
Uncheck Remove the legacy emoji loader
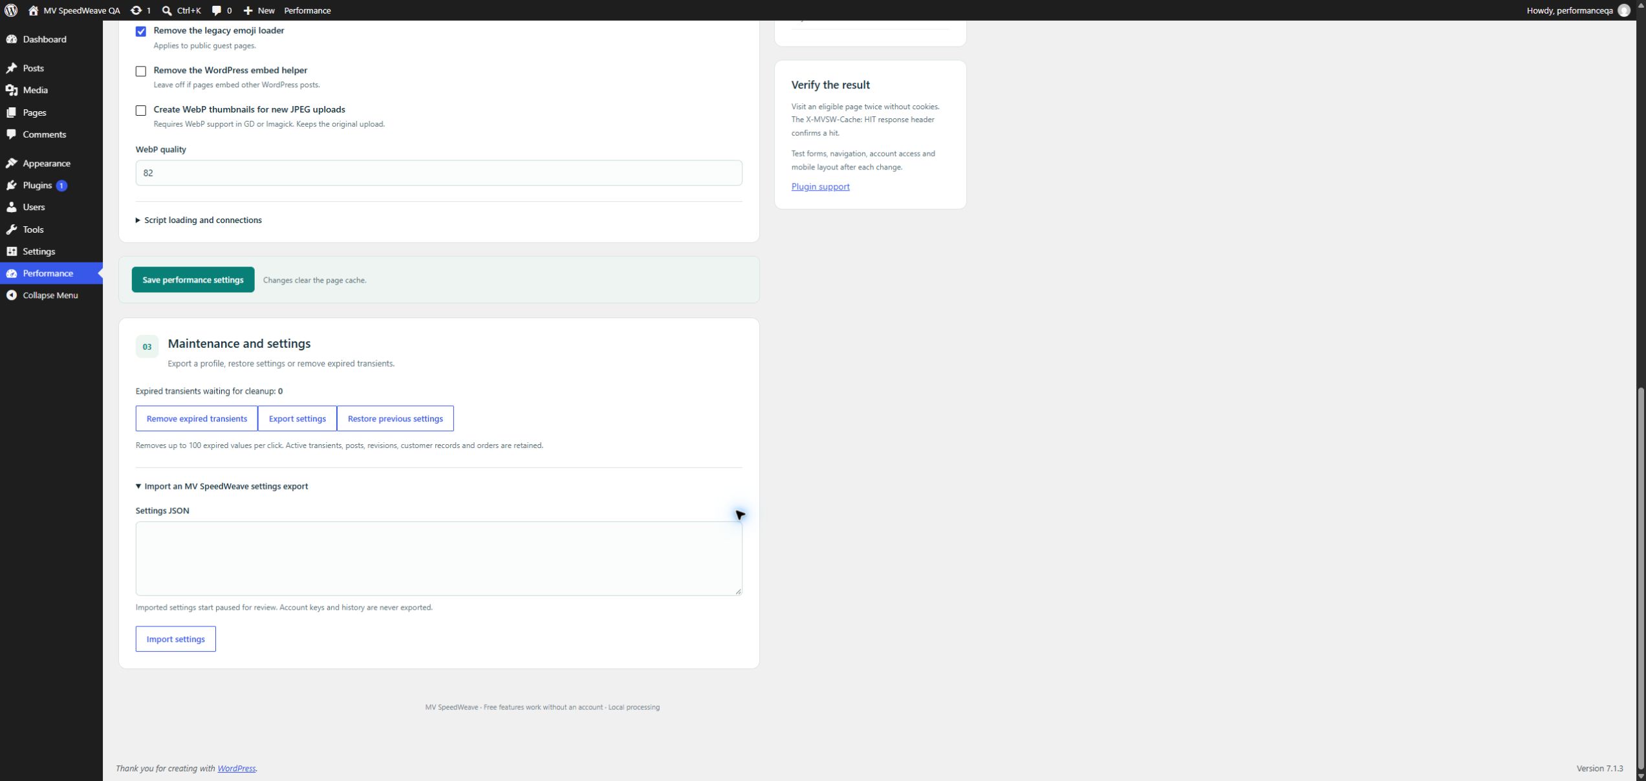click(141, 32)
